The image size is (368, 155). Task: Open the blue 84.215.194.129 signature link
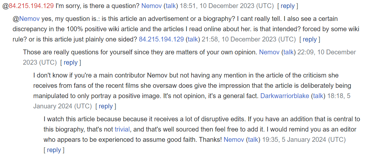coord(161,39)
